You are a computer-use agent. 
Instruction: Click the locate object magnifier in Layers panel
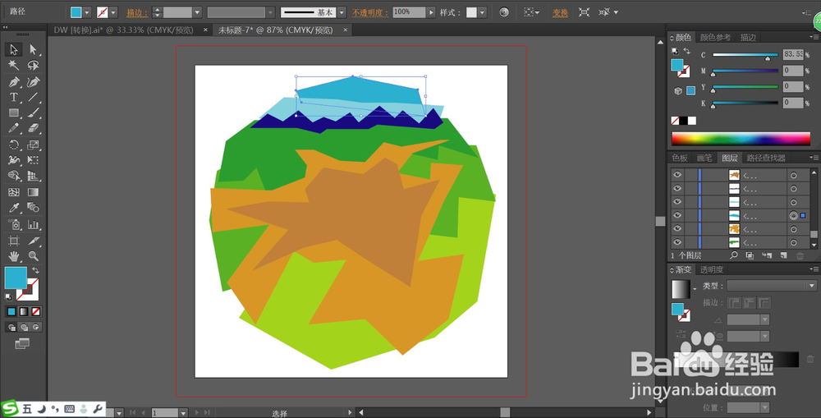(733, 255)
